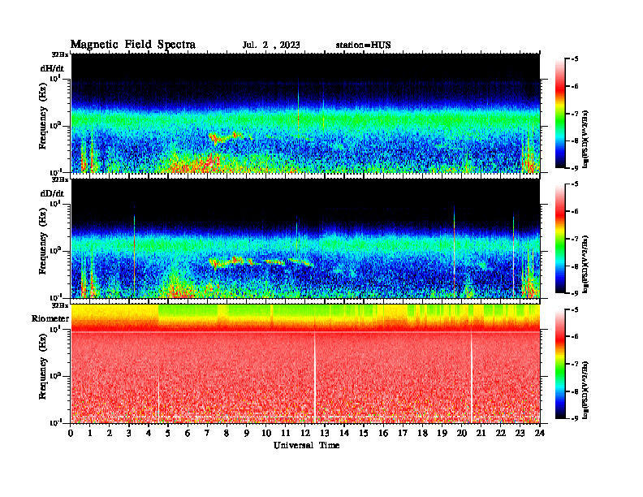Screen dimensions: 643x497
Task: Click hour 9 on the time axis
Action: click(247, 434)
